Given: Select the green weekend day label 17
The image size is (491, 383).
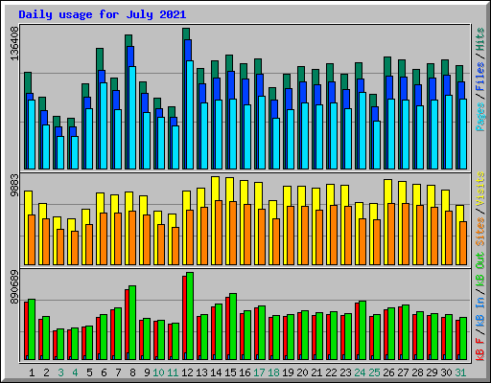Looking at the screenshot, I should click(x=259, y=372).
